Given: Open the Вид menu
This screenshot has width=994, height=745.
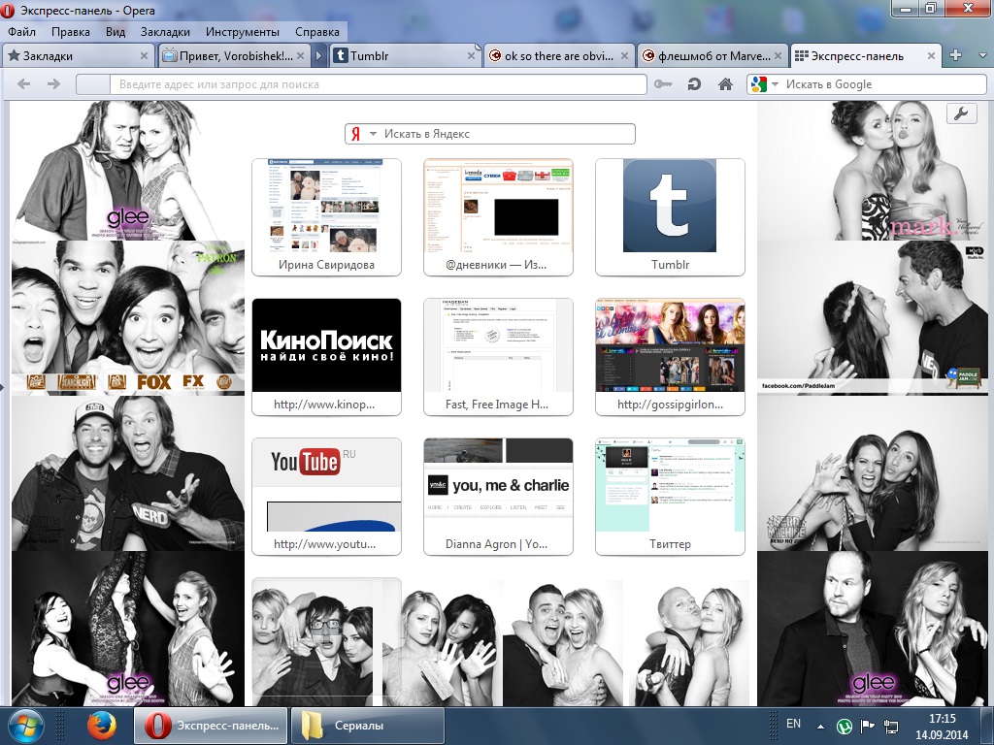Looking at the screenshot, I should (x=116, y=32).
